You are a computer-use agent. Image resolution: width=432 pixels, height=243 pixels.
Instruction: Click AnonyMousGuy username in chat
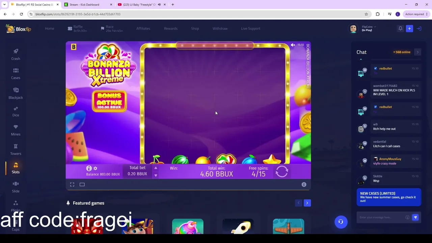tap(390, 159)
